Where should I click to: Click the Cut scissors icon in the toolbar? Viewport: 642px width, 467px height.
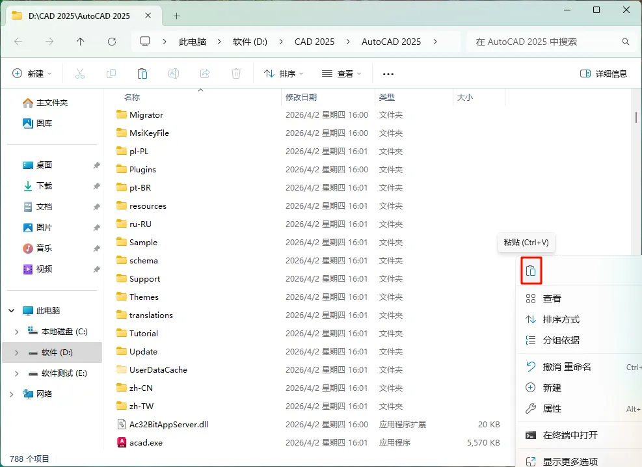coord(80,73)
